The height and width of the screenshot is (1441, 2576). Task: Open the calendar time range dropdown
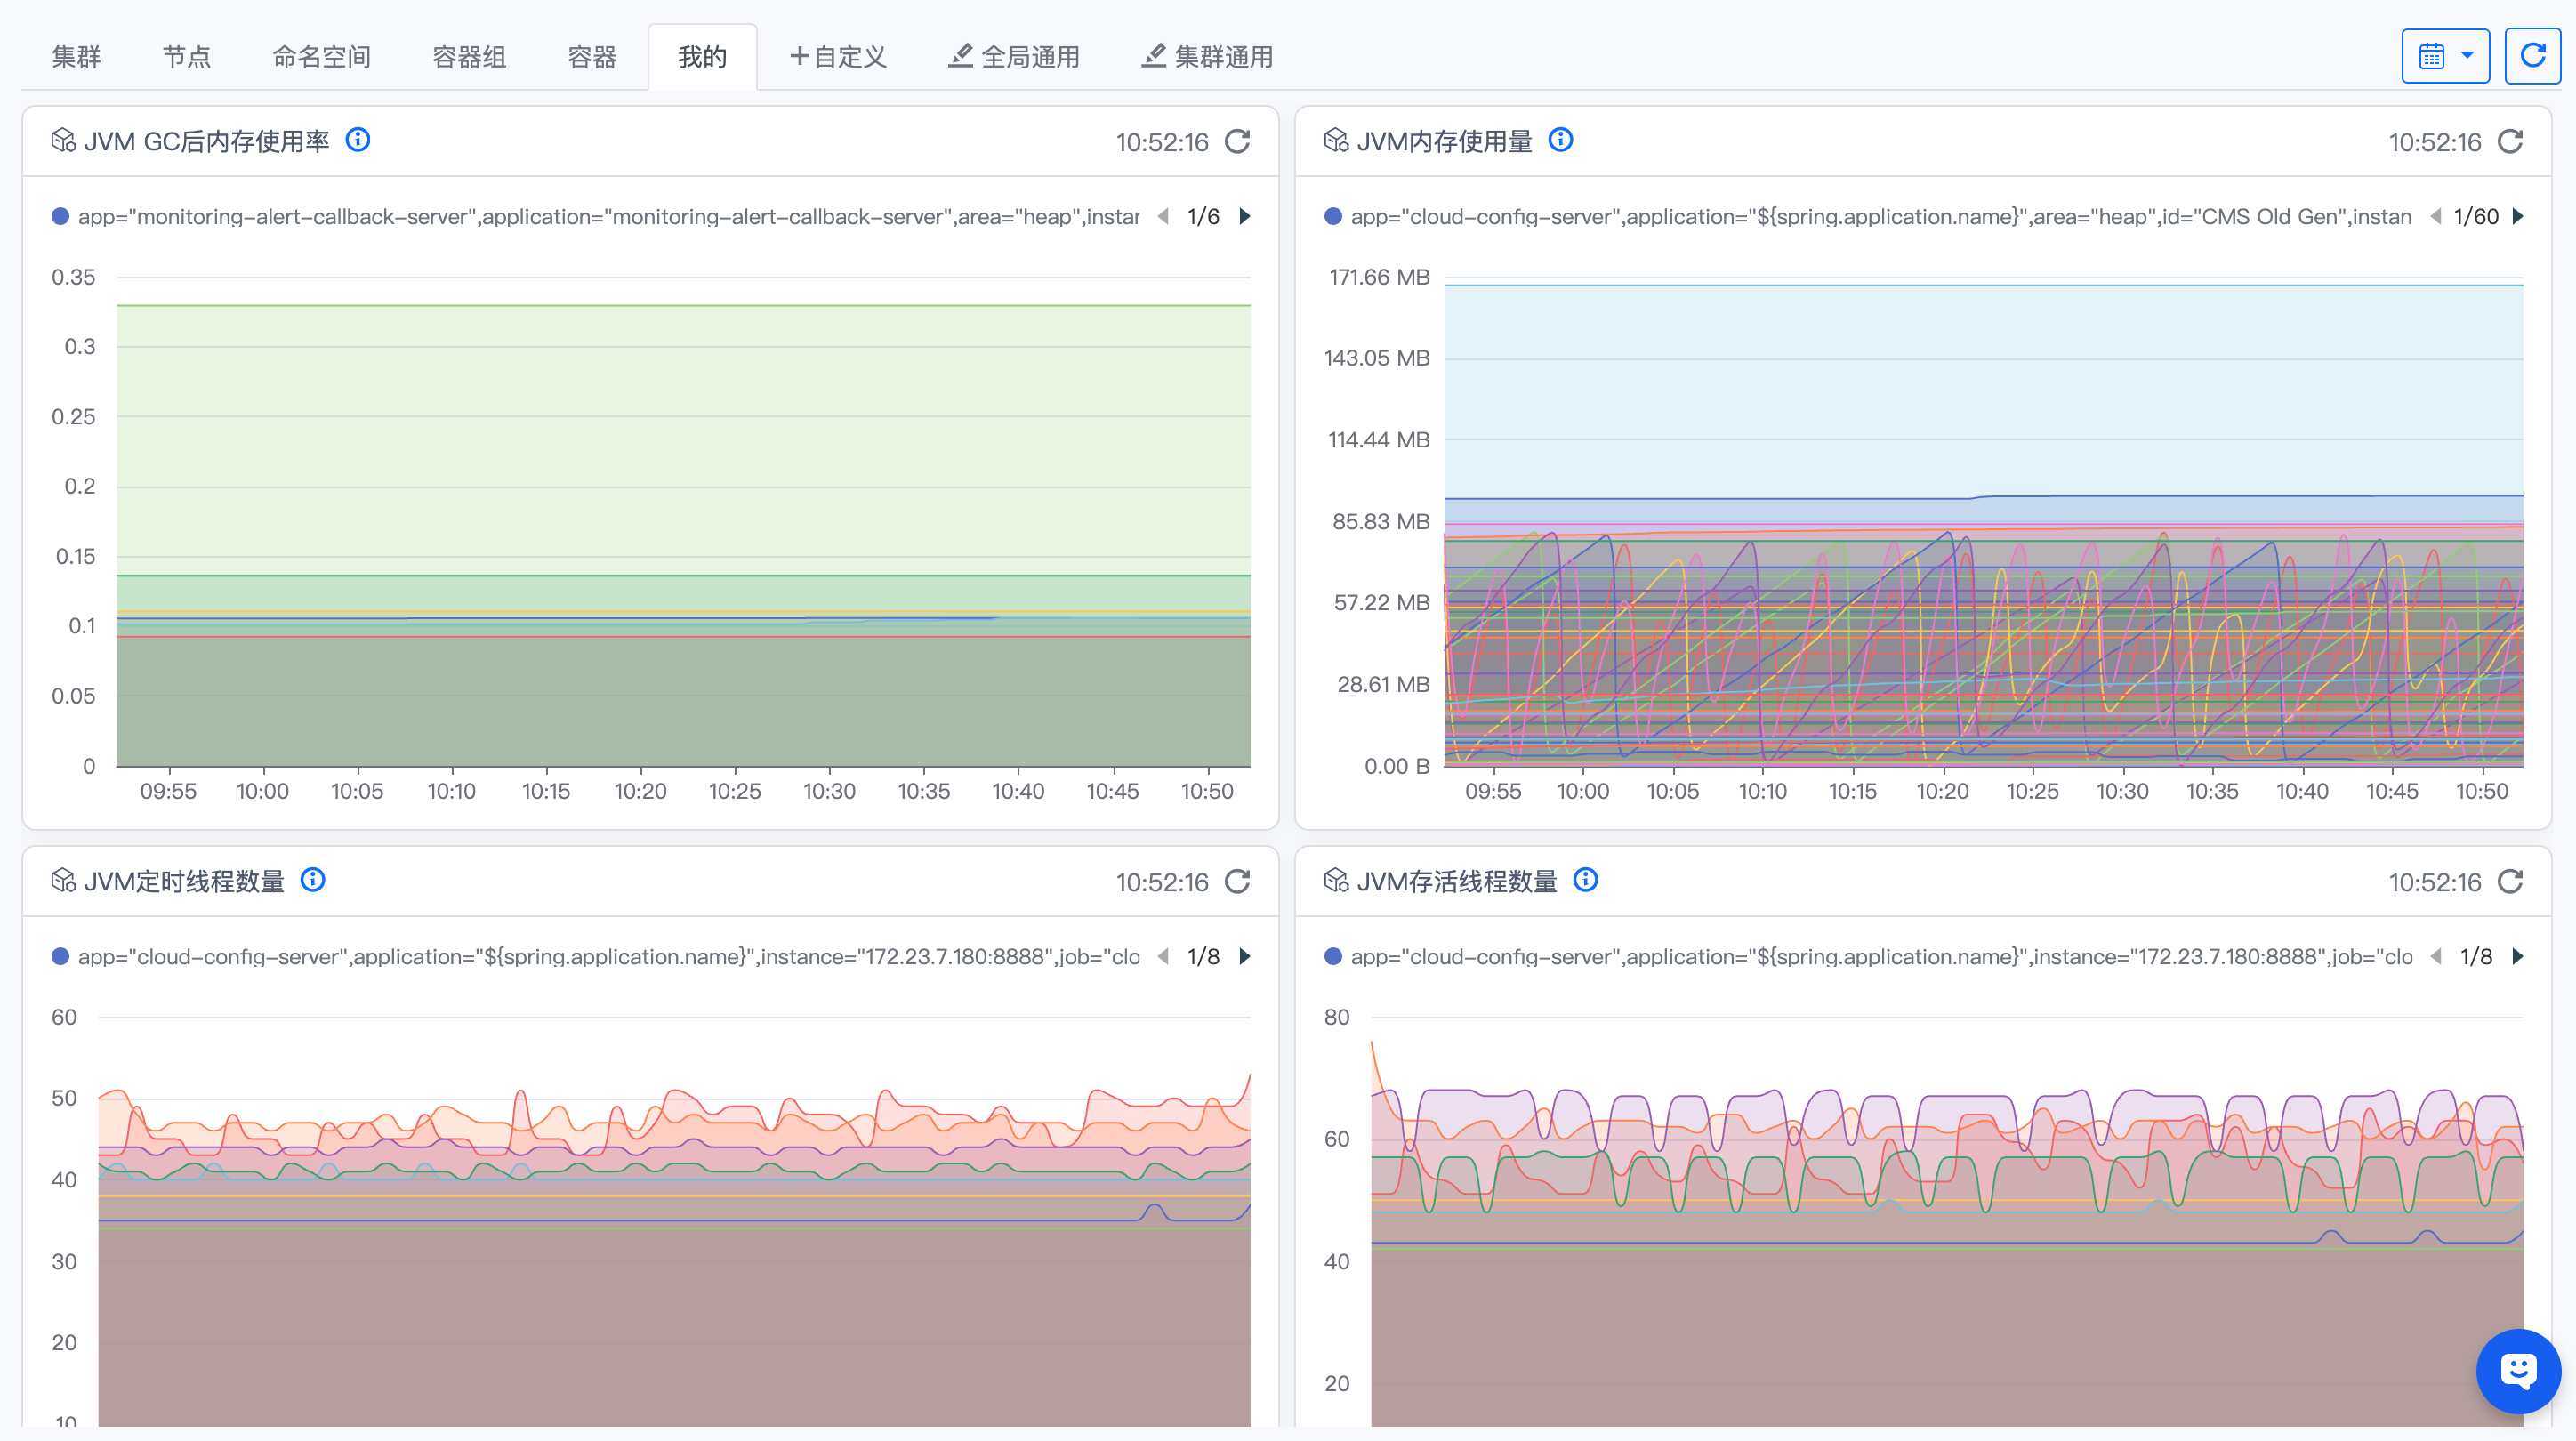[2445, 56]
